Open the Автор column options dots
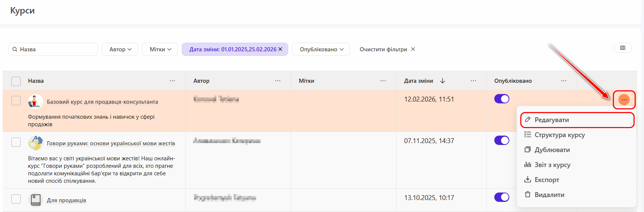The width and height of the screenshot is (644, 212). (x=278, y=81)
